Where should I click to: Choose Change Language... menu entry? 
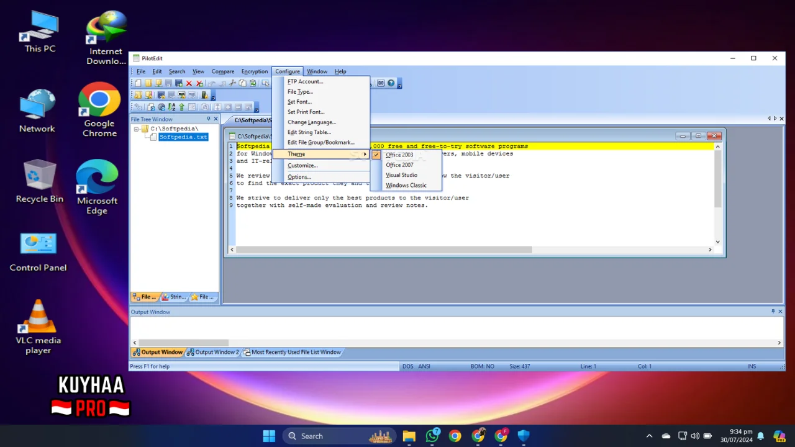[321, 122]
